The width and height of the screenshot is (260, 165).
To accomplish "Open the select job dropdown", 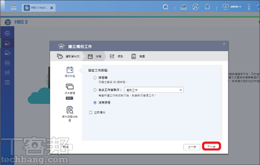I will pyautogui.click(x=154, y=90).
